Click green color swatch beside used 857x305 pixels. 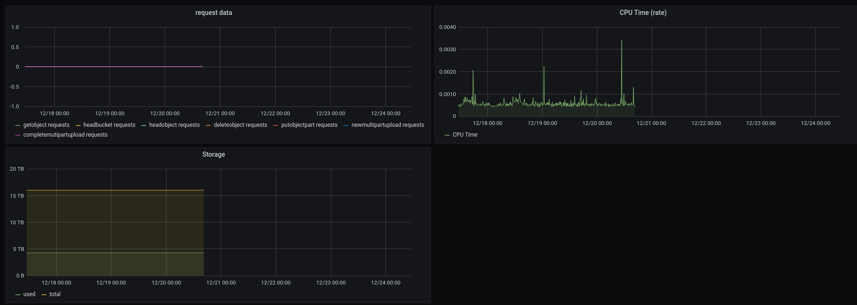click(18, 295)
